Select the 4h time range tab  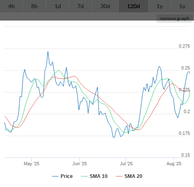[11, 6]
